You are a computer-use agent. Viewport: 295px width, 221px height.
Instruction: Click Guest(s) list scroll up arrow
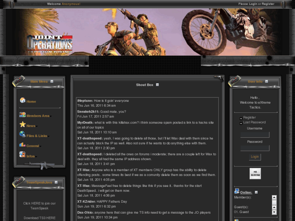click(x=274, y=207)
